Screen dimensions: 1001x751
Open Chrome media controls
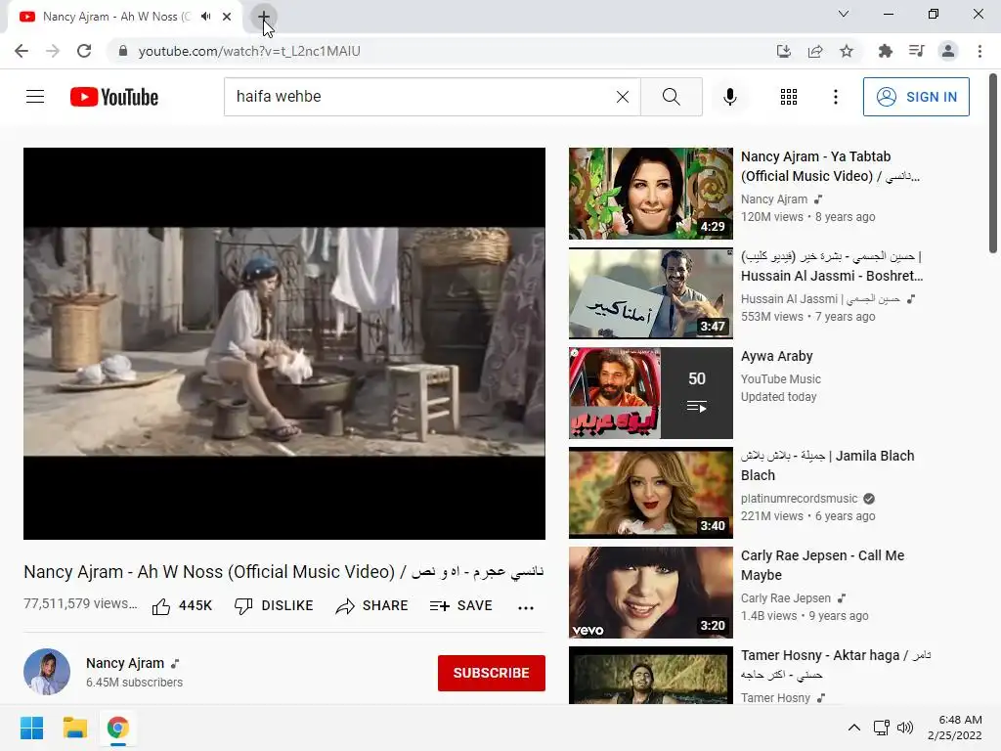(917, 51)
